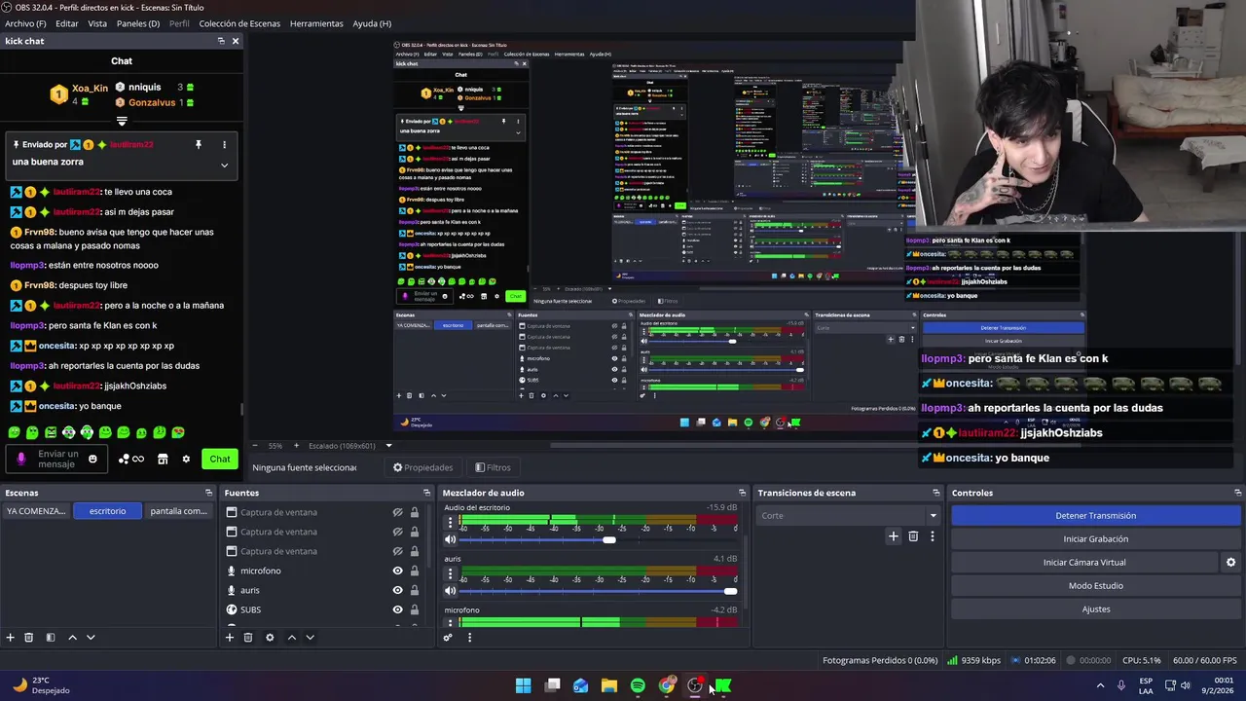Click Iniciar Cámara Virtual button
This screenshot has width=1246, height=701.
[1084, 563]
